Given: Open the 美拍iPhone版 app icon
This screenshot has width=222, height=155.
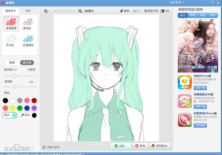Looking at the screenshot, I should pyautogui.click(x=184, y=82).
